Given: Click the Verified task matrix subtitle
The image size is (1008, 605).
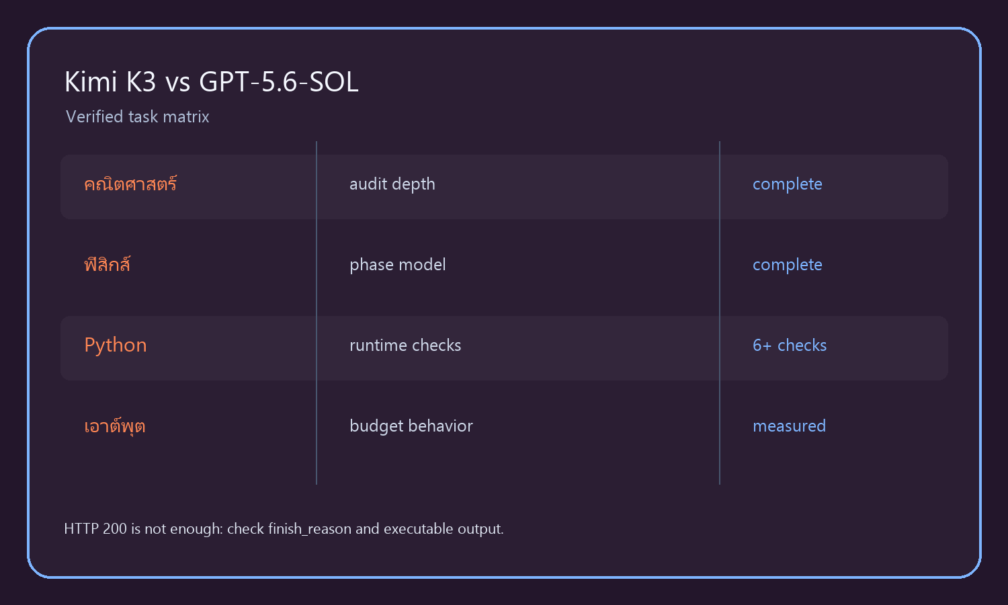Looking at the screenshot, I should 138,117.
